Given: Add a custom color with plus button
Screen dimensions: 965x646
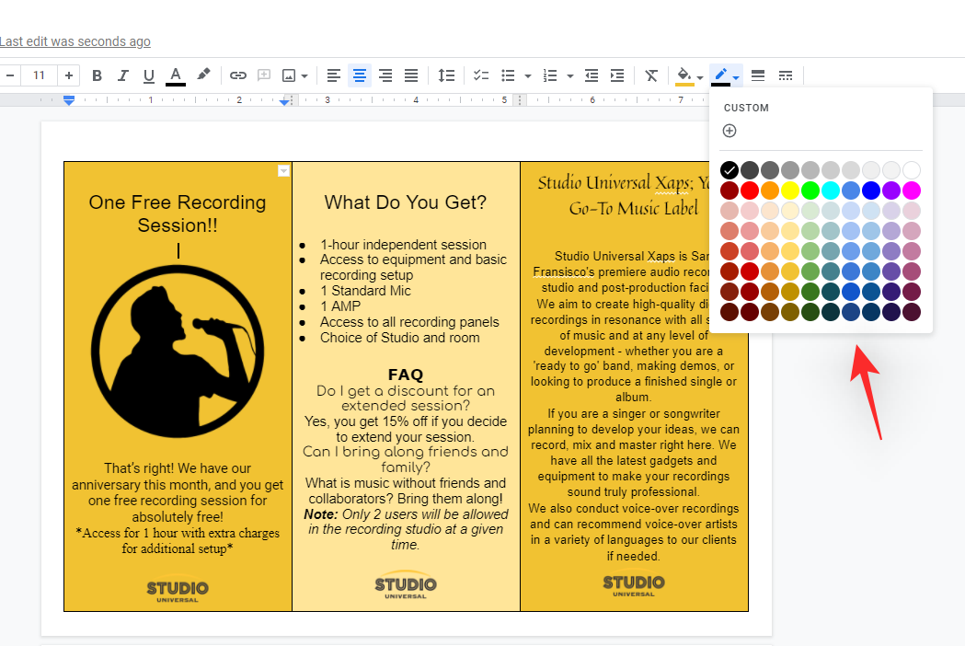Looking at the screenshot, I should (729, 131).
